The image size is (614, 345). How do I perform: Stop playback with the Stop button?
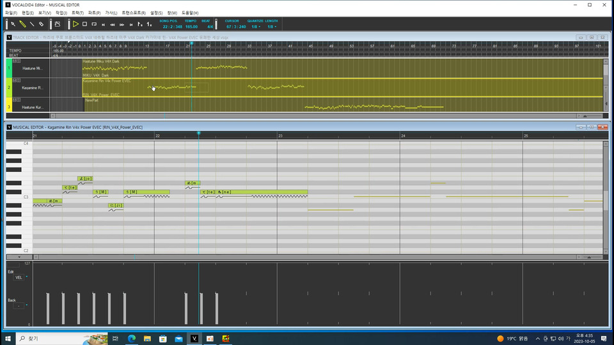point(84,24)
